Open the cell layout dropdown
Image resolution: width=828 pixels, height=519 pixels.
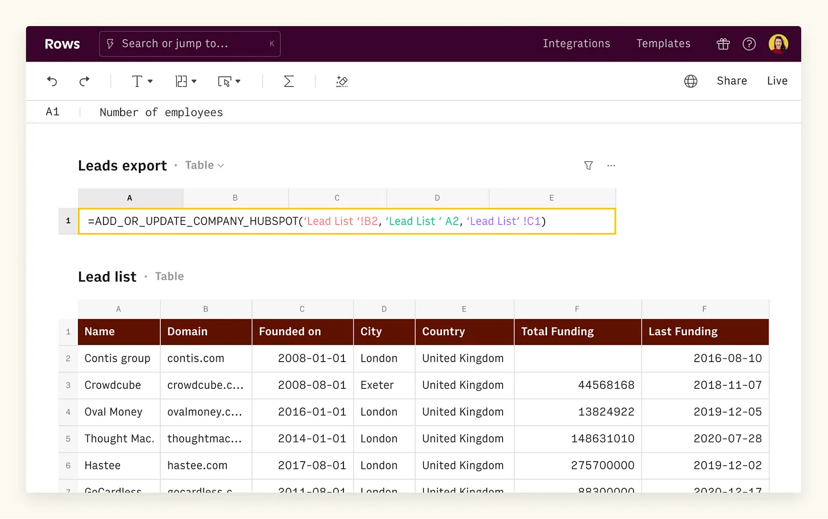(185, 81)
